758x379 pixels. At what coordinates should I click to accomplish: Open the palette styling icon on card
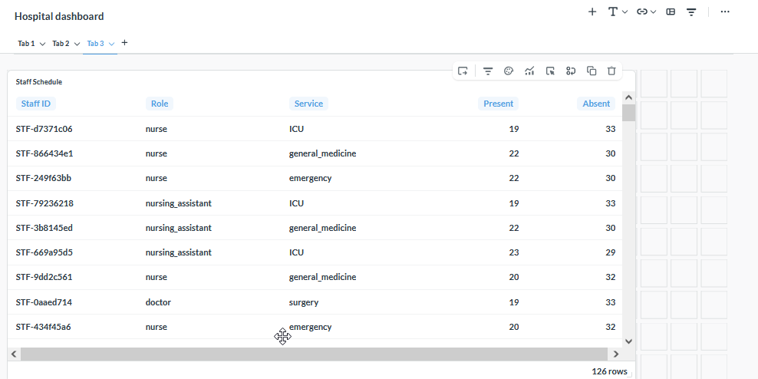tap(508, 71)
